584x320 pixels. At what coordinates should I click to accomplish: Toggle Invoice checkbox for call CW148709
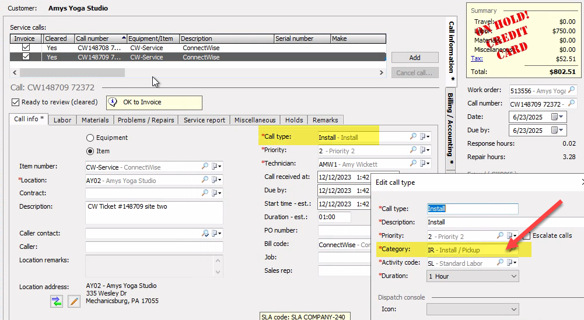pyautogui.click(x=26, y=57)
